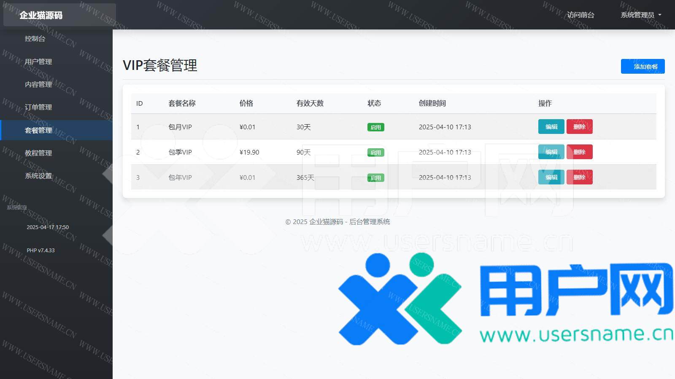The image size is (675, 379).
Task: Click 启用 status badge for 包月VIP
Action: pos(375,127)
